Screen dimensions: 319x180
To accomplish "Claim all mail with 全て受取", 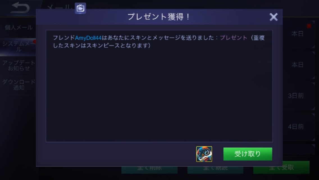I will pos(281,168).
